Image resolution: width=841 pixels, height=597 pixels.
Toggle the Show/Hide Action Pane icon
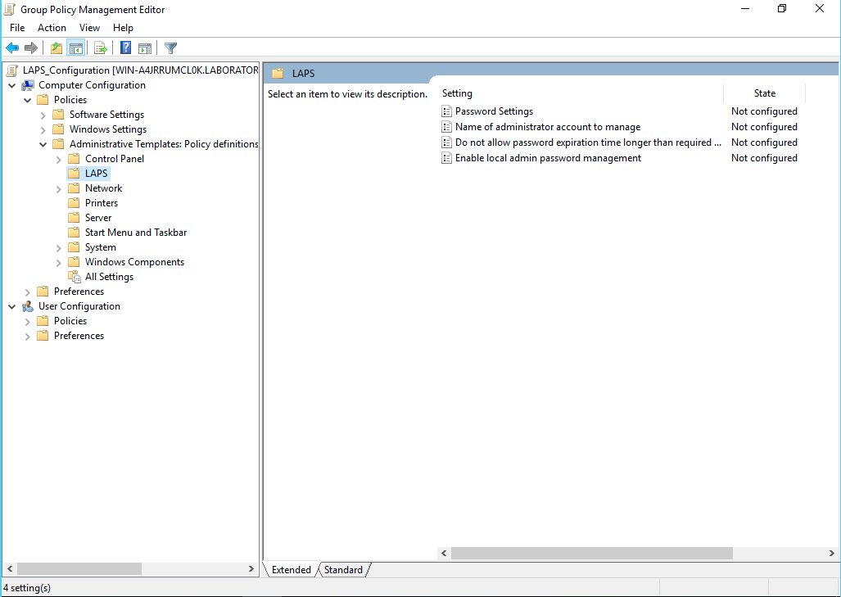145,48
